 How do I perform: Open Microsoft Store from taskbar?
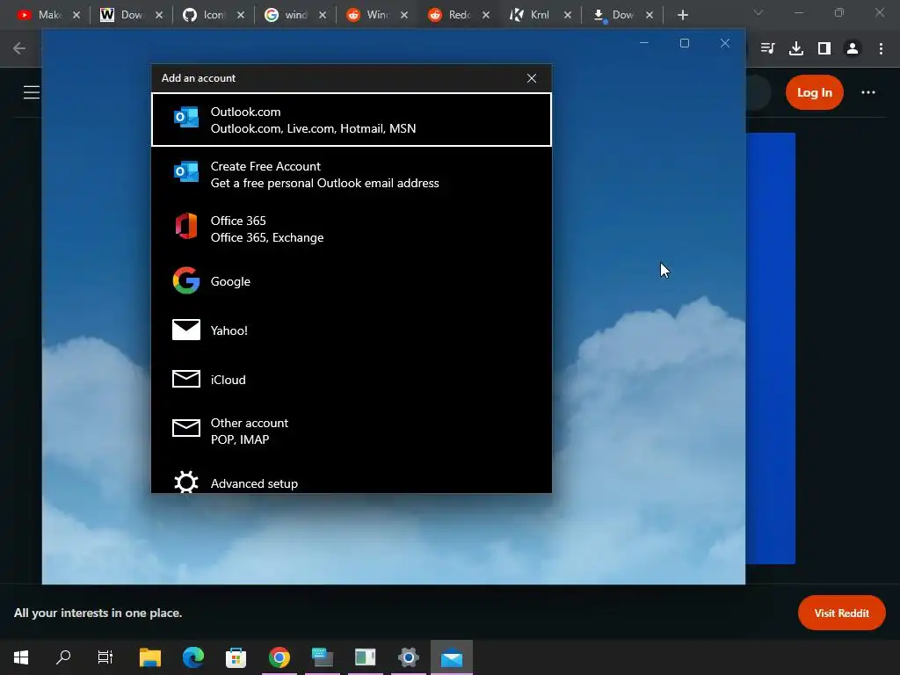click(236, 657)
